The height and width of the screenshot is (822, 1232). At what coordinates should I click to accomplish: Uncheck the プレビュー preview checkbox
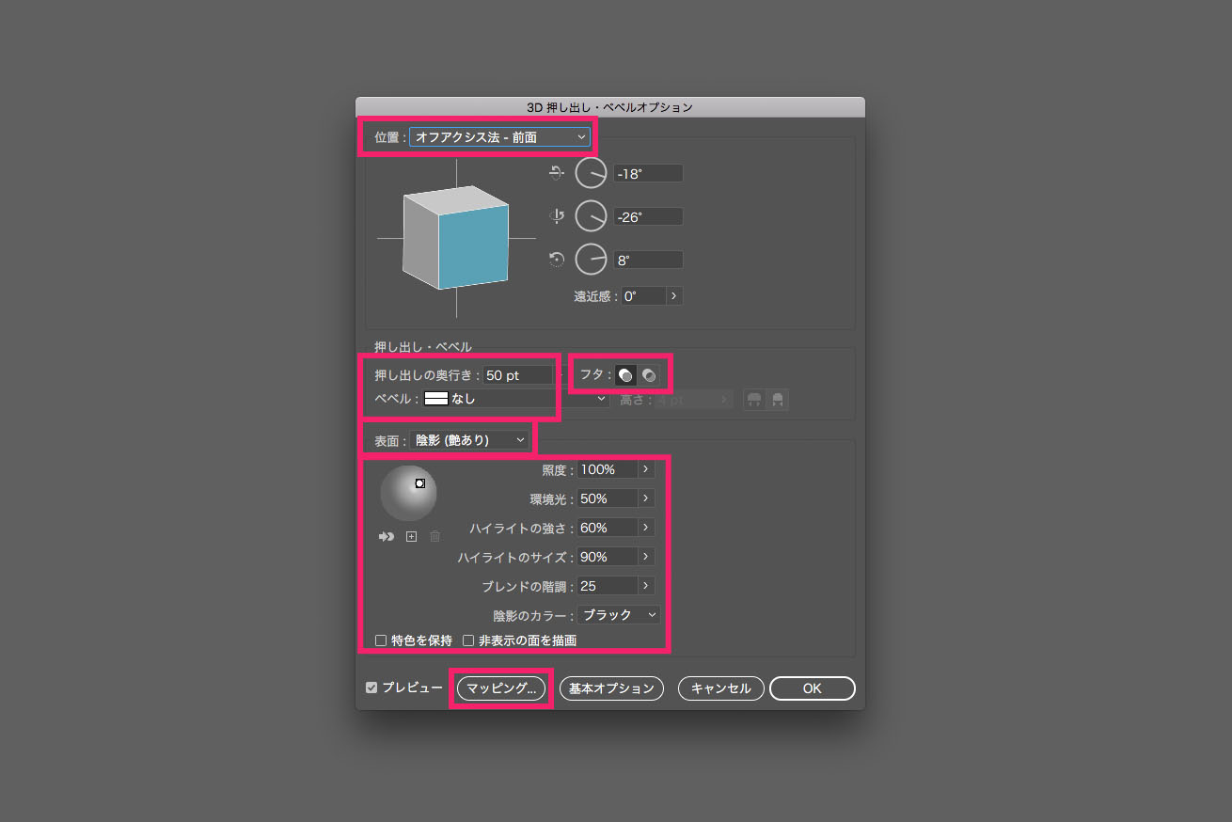pos(371,688)
